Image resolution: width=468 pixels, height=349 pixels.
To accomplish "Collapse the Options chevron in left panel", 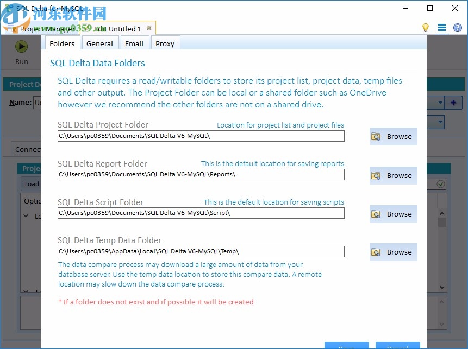I will click(x=26, y=216).
